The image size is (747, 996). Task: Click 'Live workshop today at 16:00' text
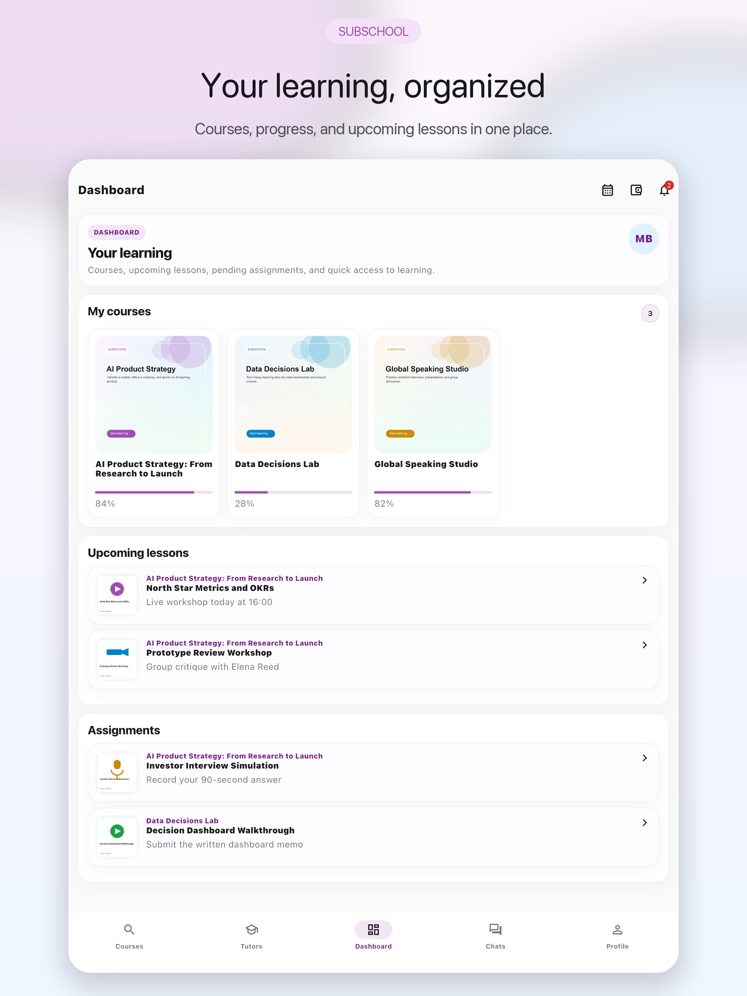(x=210, y=603)
